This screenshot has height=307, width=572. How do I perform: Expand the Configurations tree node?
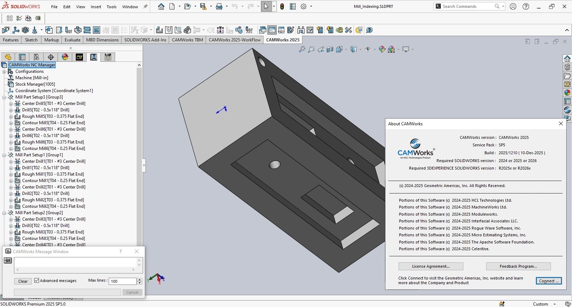click(x=4, y=71)
